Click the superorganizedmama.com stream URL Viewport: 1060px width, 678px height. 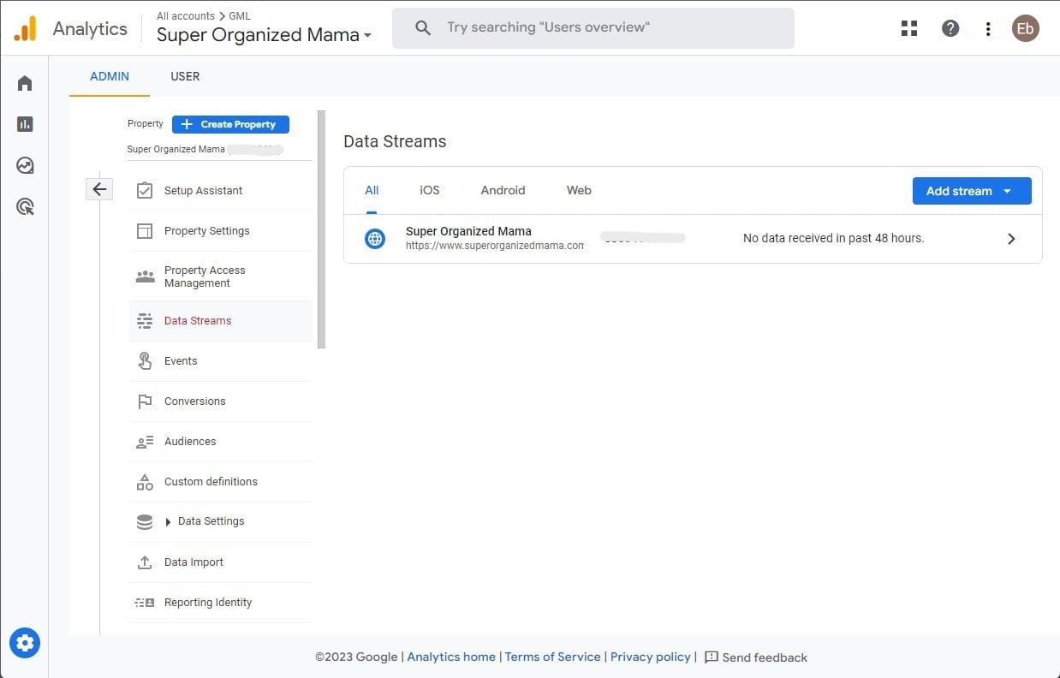495,246
